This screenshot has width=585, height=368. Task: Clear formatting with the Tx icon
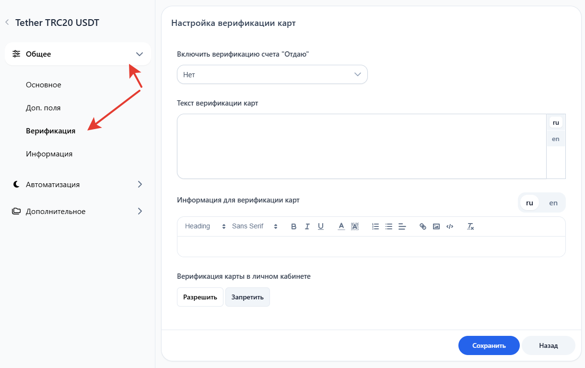(470, 226)
